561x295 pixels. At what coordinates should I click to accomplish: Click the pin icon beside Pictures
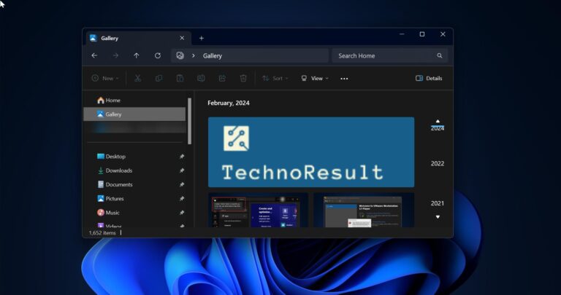click(182, 198)
